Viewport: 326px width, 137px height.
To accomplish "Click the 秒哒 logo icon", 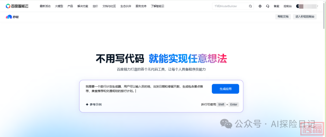I will [x=9, y=17].
